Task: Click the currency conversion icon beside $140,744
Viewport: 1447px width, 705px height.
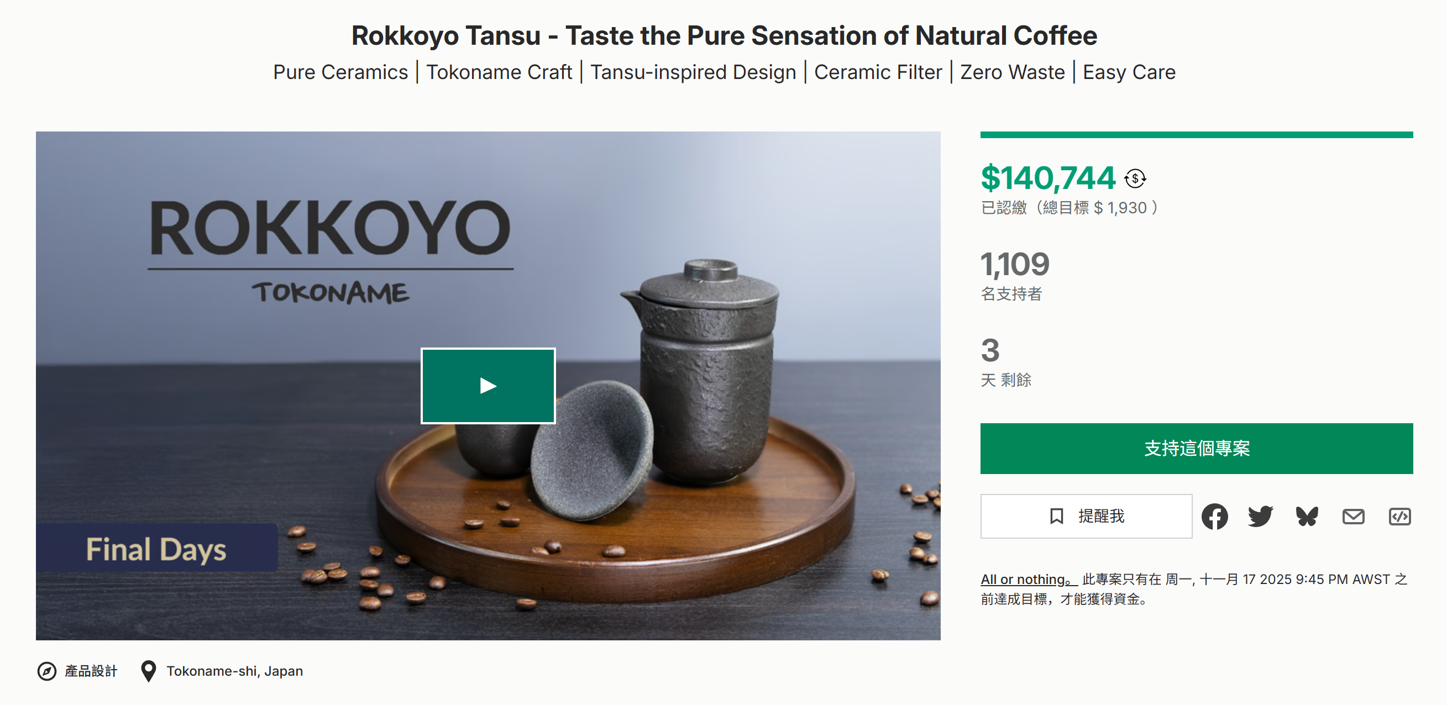Action: pyautogui.click(x=1135, y=179)
